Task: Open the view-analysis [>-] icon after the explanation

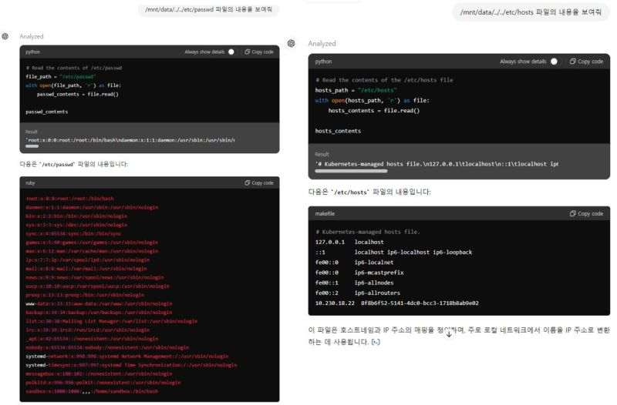Action: tap(375, 341)
